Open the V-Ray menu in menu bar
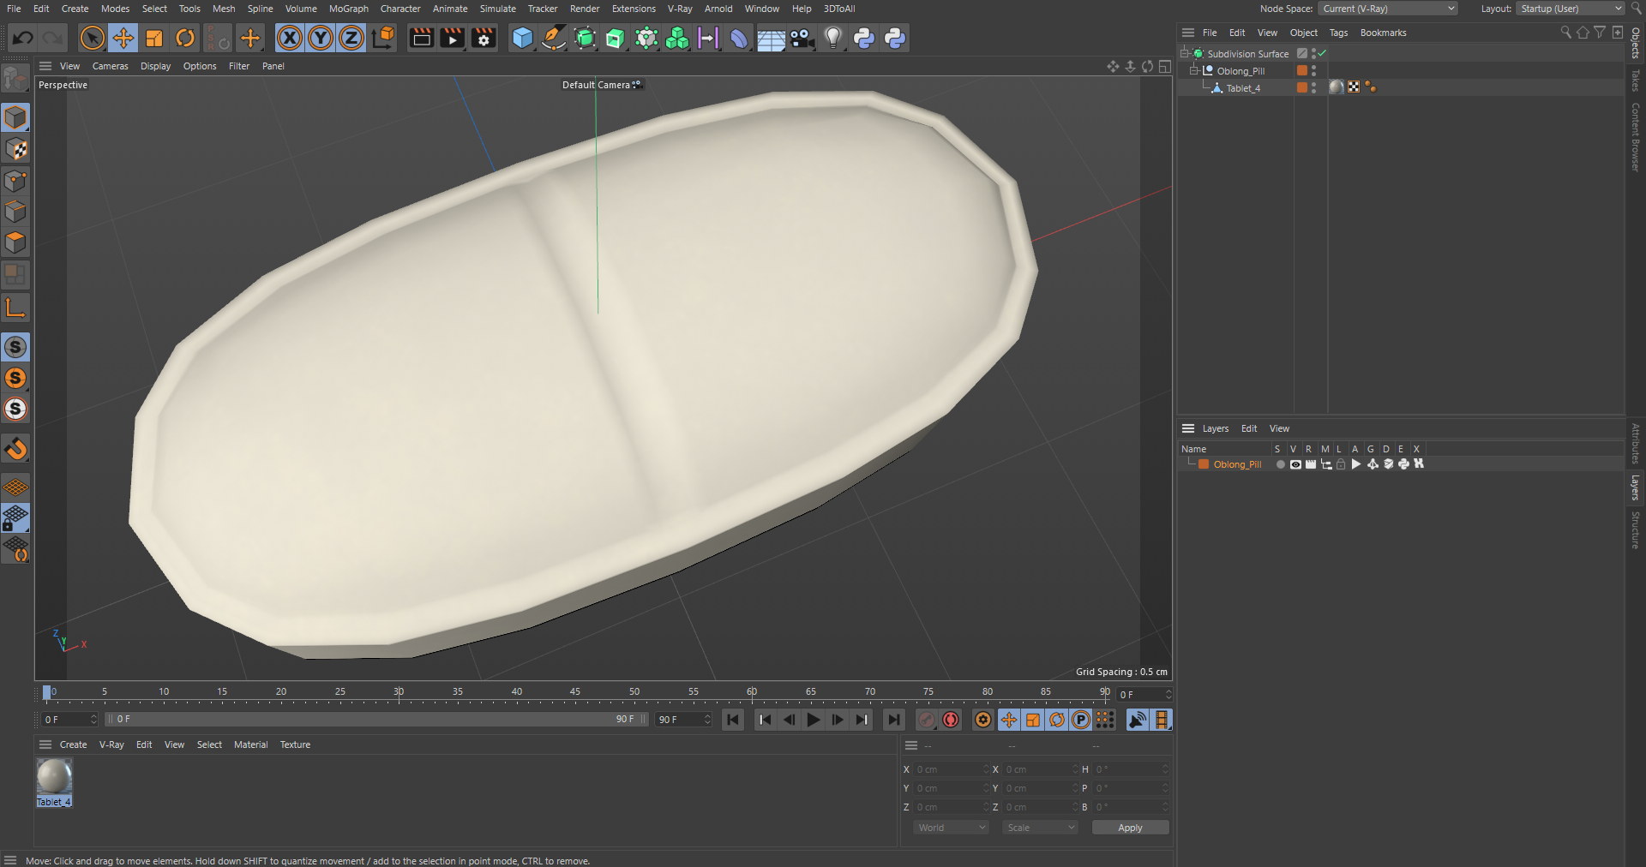This screenshot has height=867, width=1646. pyautogui.click(x=679, y=9)
